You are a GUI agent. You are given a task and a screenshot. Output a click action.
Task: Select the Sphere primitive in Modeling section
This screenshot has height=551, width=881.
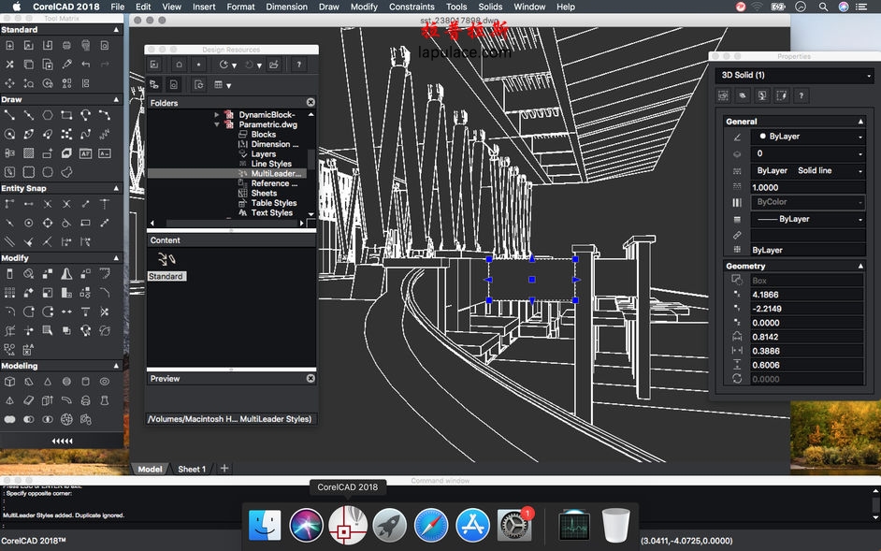tap(67, 381)
